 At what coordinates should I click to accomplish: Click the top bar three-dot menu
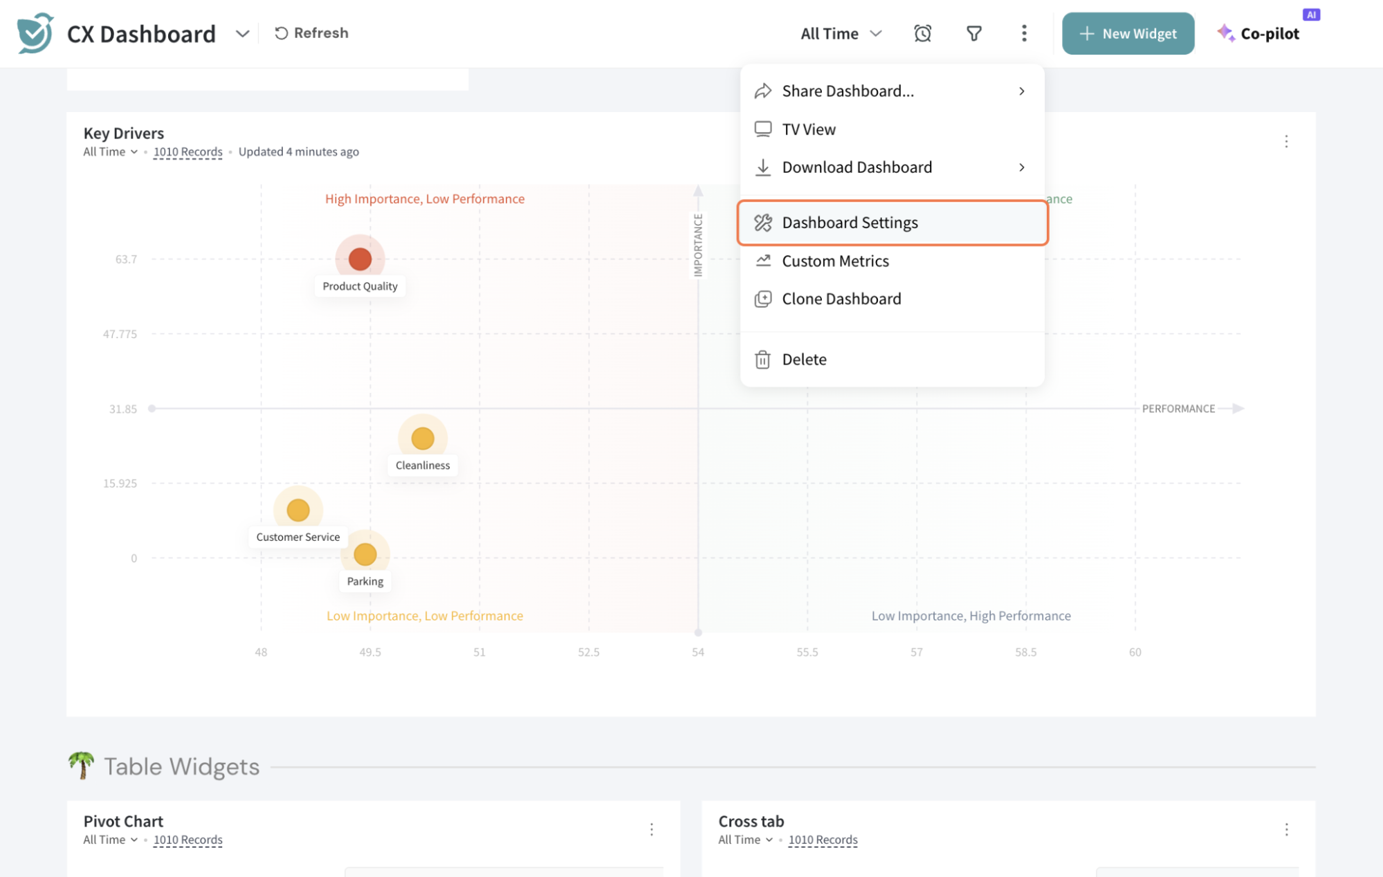point(1024,33)
